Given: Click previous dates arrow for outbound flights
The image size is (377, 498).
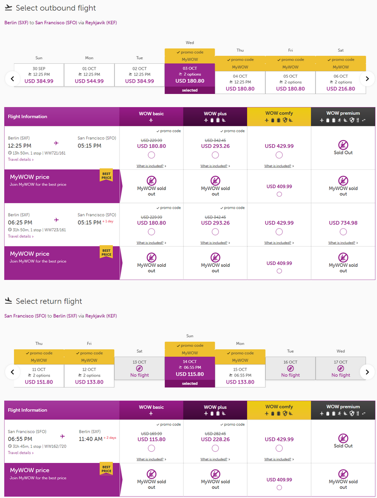Looking at the screenshot, I should (12, 79).
